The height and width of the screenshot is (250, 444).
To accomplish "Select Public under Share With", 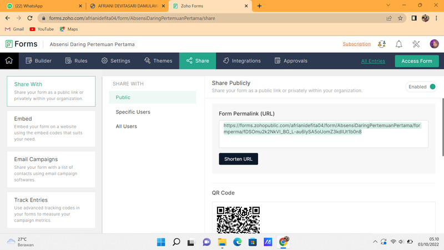I will pyautogui.click(x=152, y=97).
